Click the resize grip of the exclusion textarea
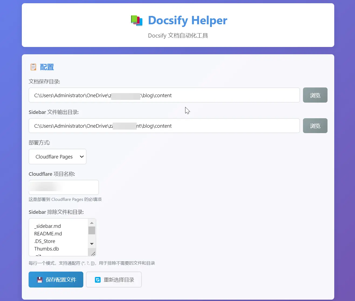 [93, 253]
